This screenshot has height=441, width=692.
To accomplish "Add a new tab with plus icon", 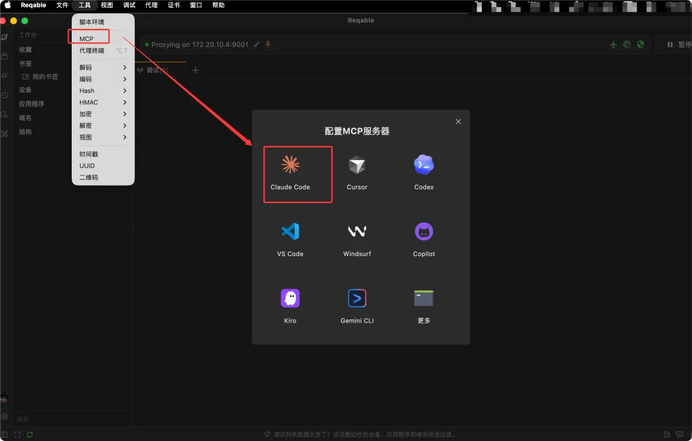I will click(x=195, y=70).
